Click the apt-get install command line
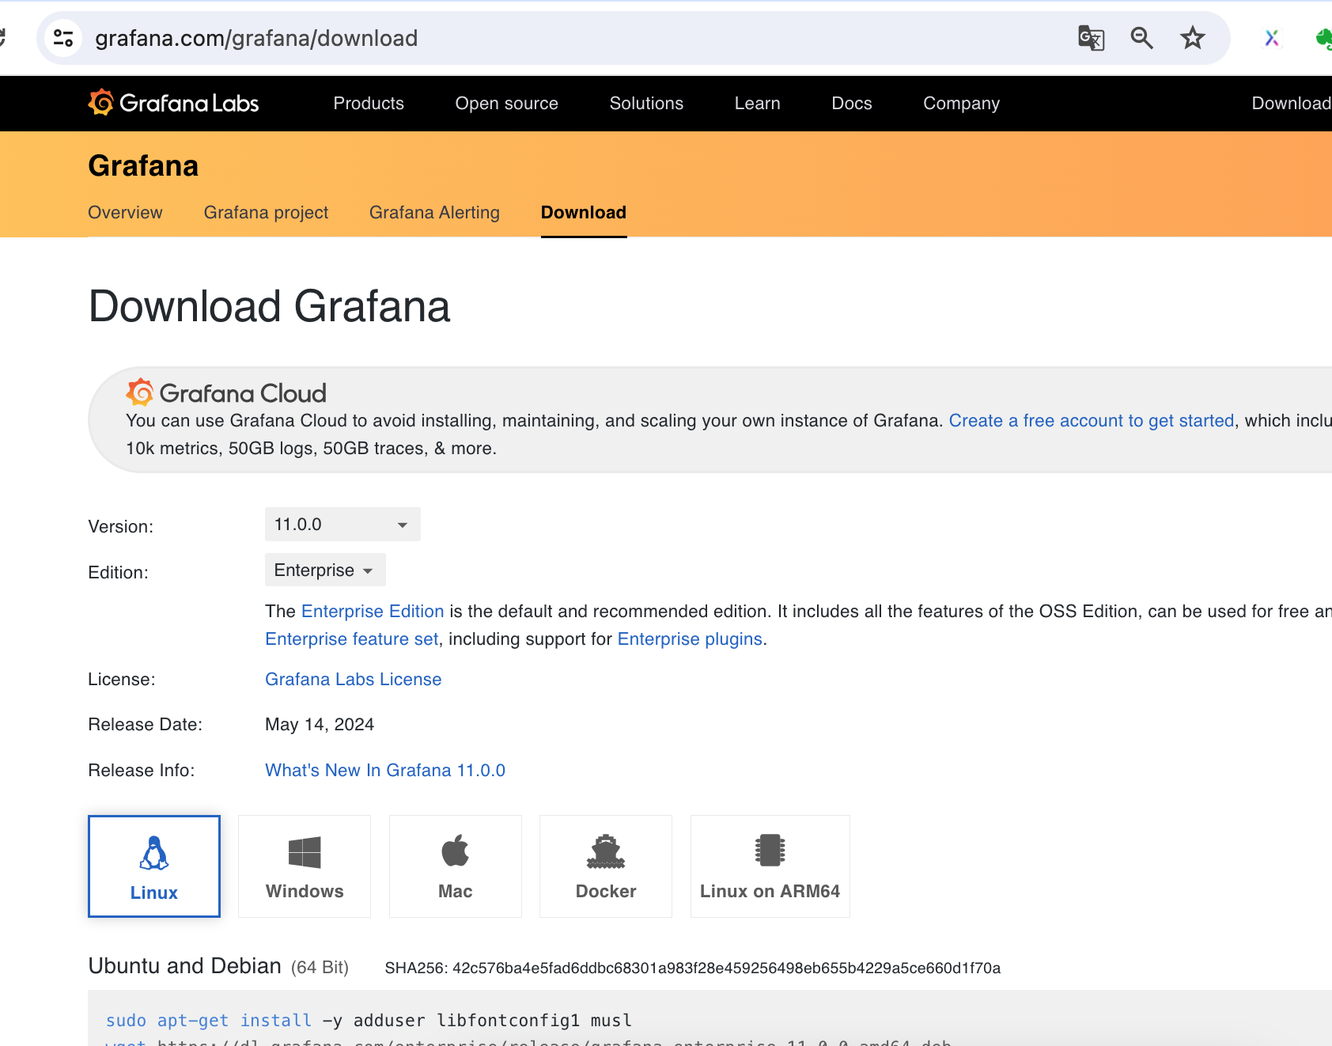Viewport: 1332px width, 1046px height. 369,1021
